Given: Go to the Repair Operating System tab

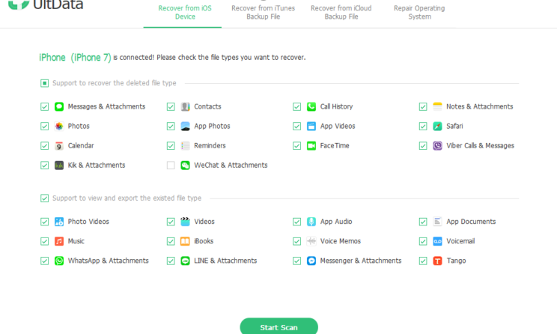Looking at the screenshot, I should (x=419, y=12).
